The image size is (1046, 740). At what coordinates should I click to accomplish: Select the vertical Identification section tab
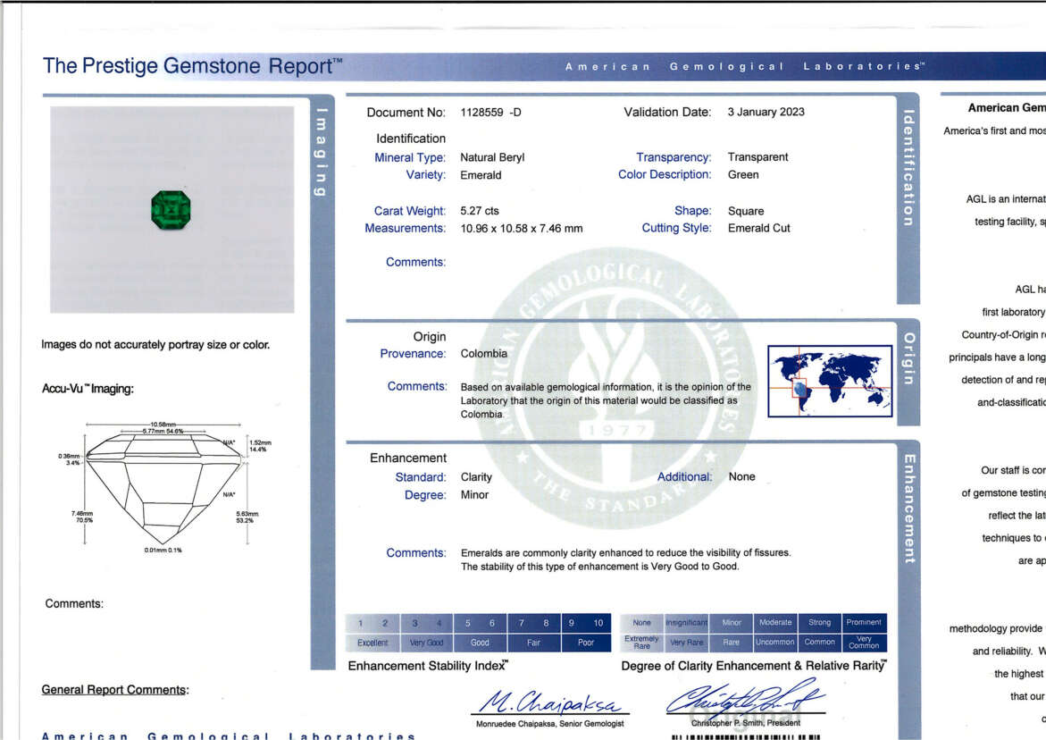(908, 168)
